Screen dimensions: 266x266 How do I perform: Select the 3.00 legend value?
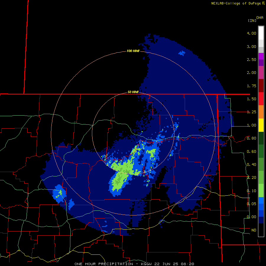click(x=252, y=46)
